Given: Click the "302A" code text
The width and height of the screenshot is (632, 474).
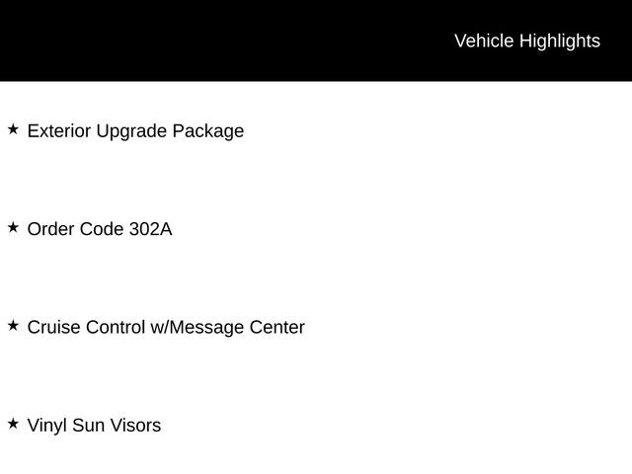Looking at the screenshot, I should pos(150,229).
